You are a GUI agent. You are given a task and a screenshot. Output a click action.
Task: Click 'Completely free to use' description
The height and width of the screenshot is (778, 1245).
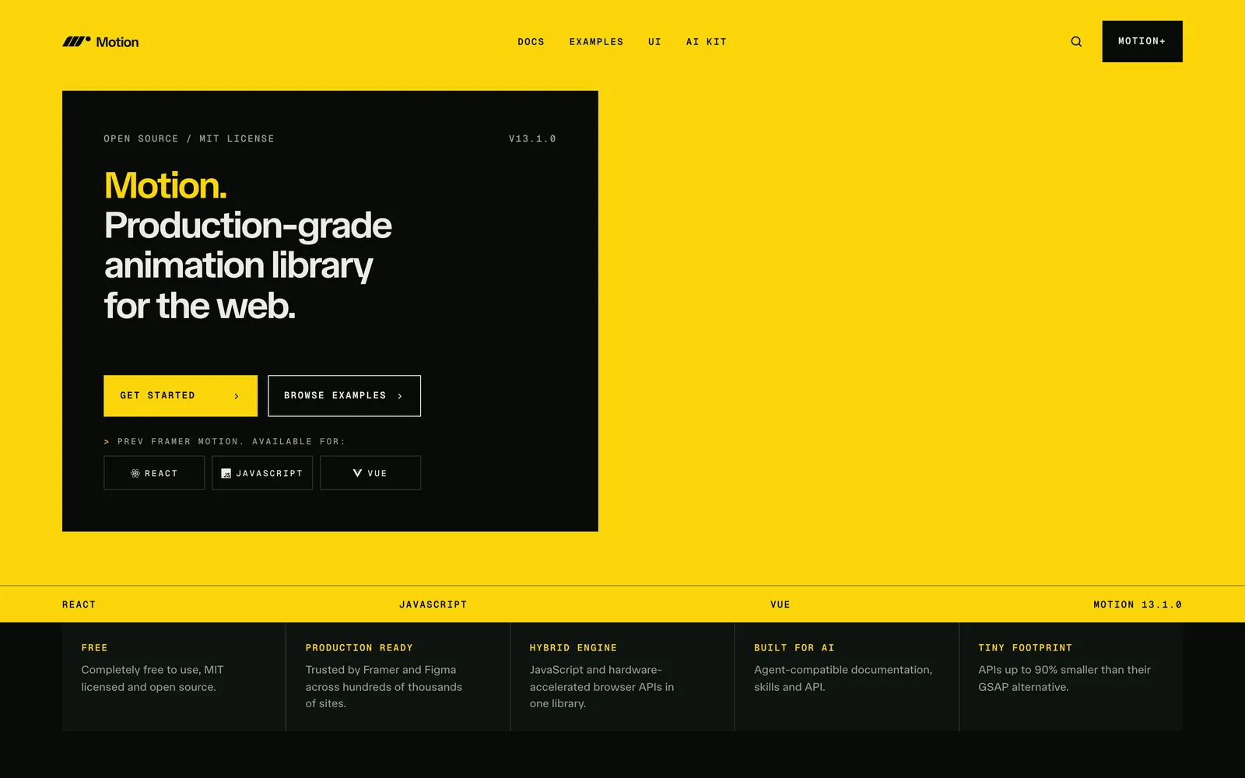coord(153,678)
